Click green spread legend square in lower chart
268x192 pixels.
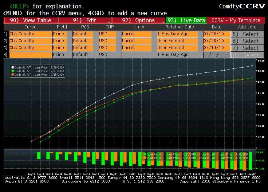(145, 154)
